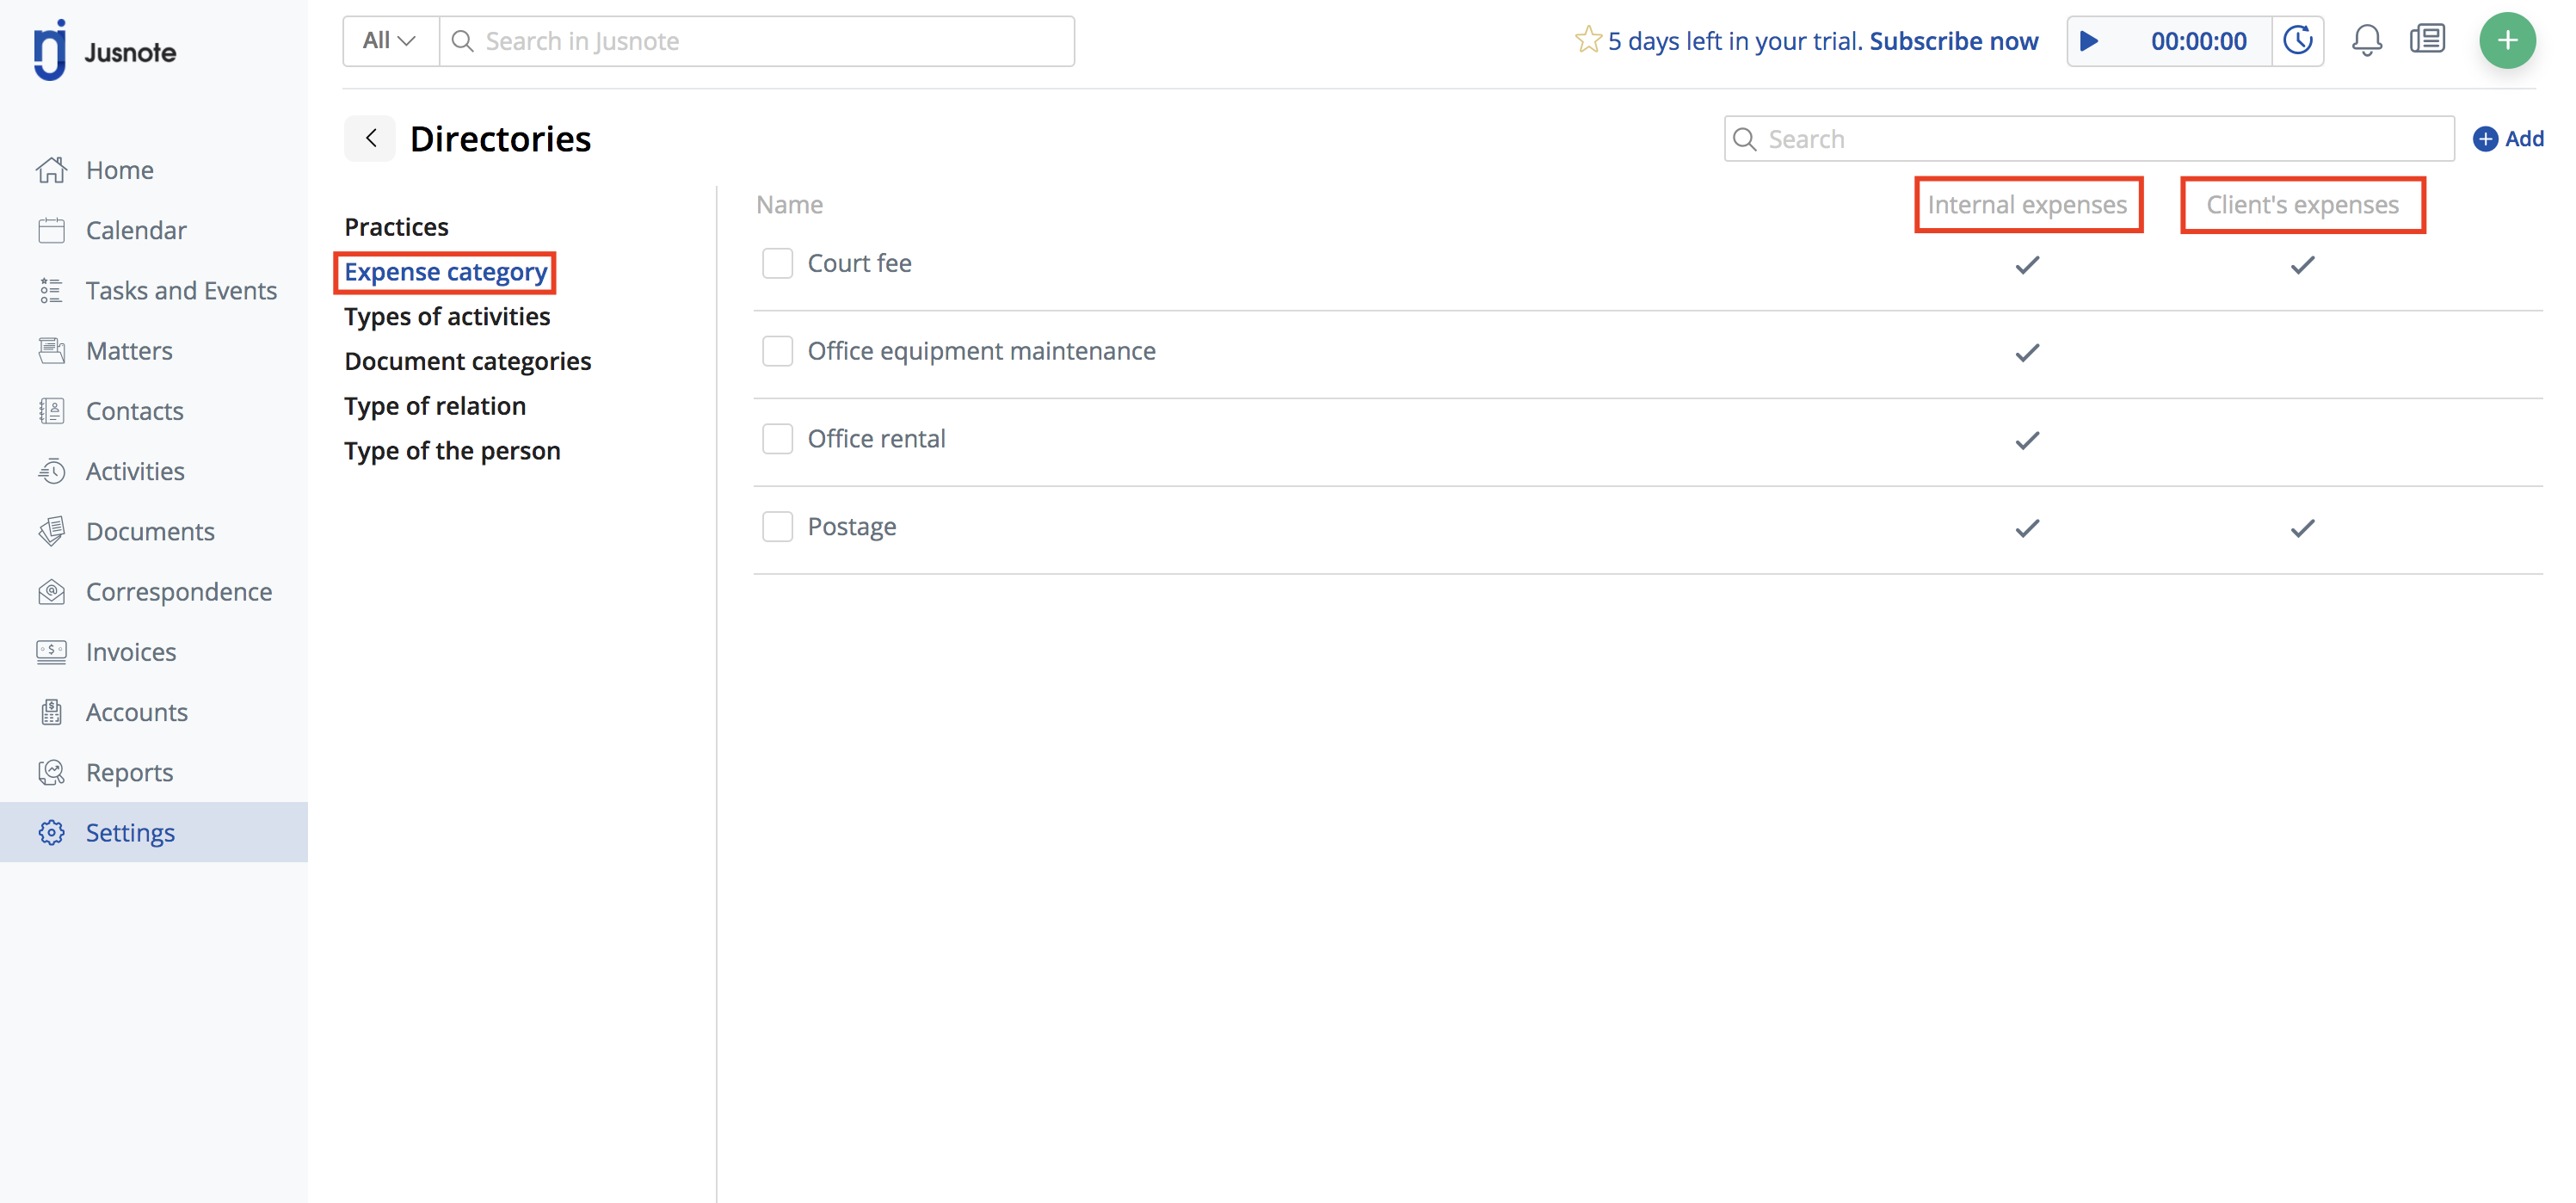
Task: Open the Invoices section
Action: (x=131, y=652)
